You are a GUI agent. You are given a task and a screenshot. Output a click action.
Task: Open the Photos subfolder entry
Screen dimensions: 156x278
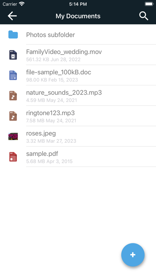(78, 35)
